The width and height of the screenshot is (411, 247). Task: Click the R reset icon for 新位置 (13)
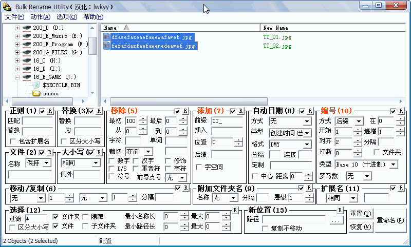click(x=340, y=210)
